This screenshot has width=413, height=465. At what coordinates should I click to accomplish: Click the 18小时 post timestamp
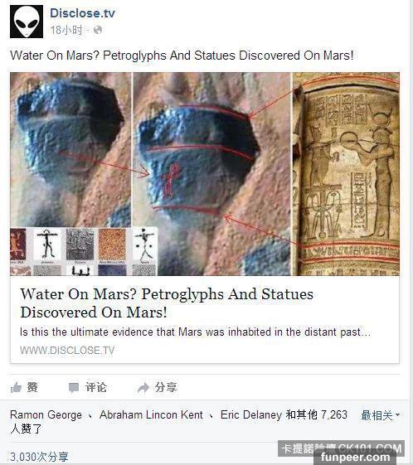[66, 30]
